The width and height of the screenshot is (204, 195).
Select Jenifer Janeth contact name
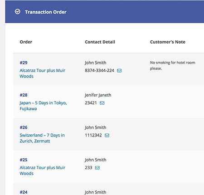click(x=98, y=95)
